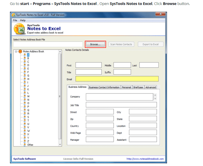The width and height of the screenshot is (203, 166).
Task: Select tree item R
Action: [28, 114]
